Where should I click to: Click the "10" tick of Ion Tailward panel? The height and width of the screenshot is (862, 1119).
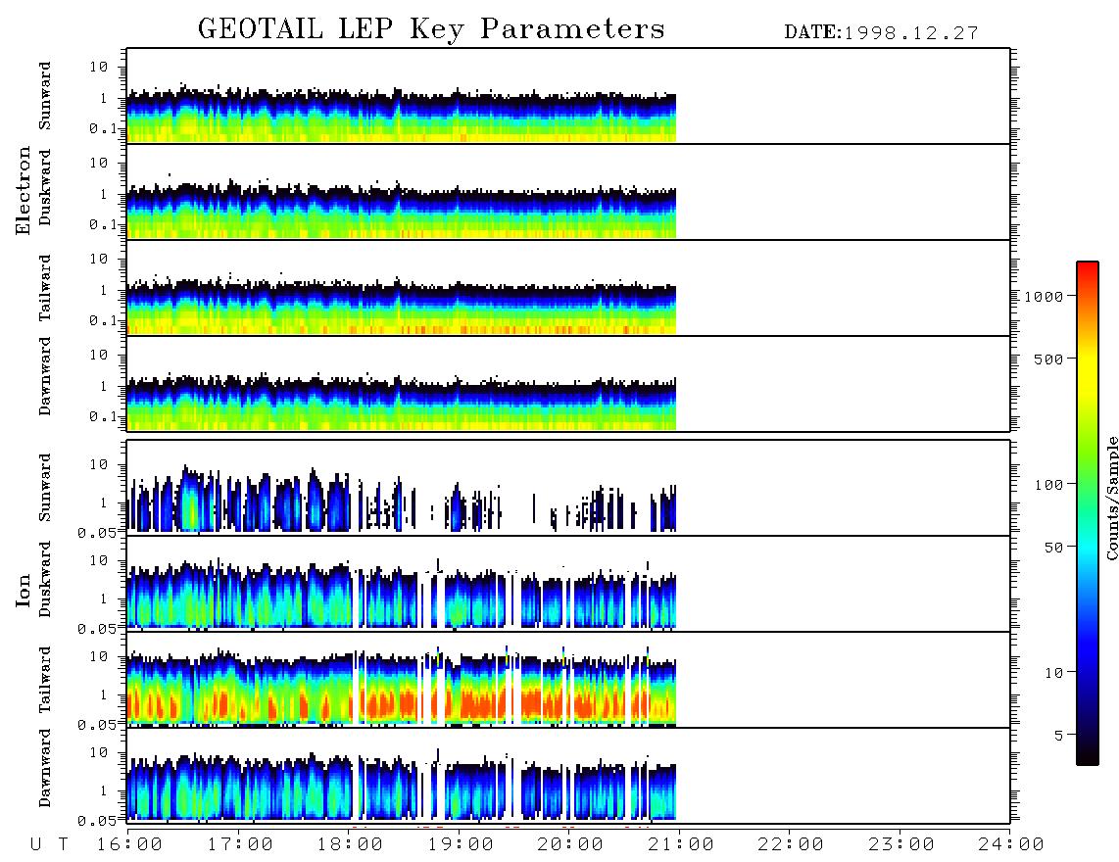coord(99,656)
